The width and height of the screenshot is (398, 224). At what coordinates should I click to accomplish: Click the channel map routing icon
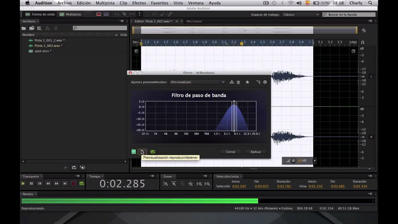click(258, 82)
